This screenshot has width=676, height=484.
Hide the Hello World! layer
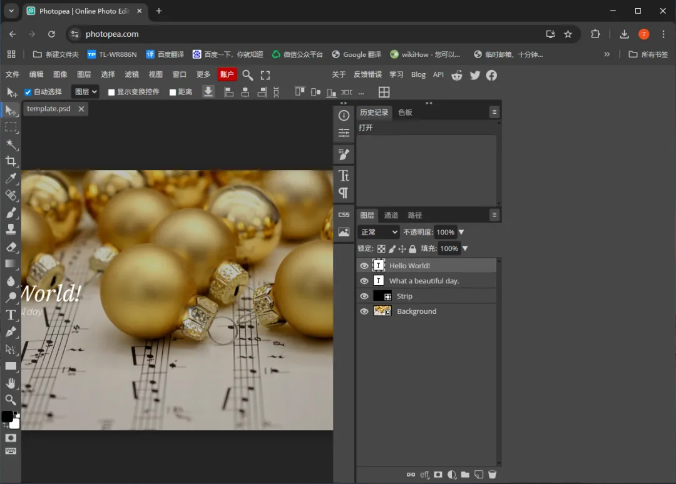coord(364,266)
